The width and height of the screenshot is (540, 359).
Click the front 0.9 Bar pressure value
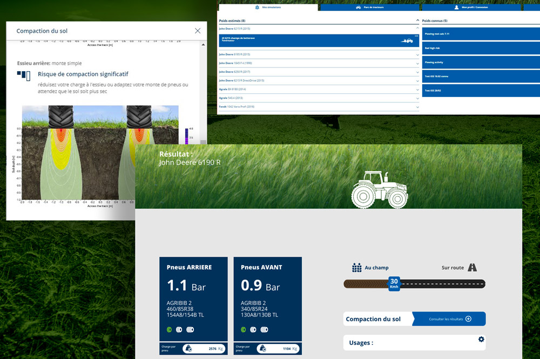260,285
